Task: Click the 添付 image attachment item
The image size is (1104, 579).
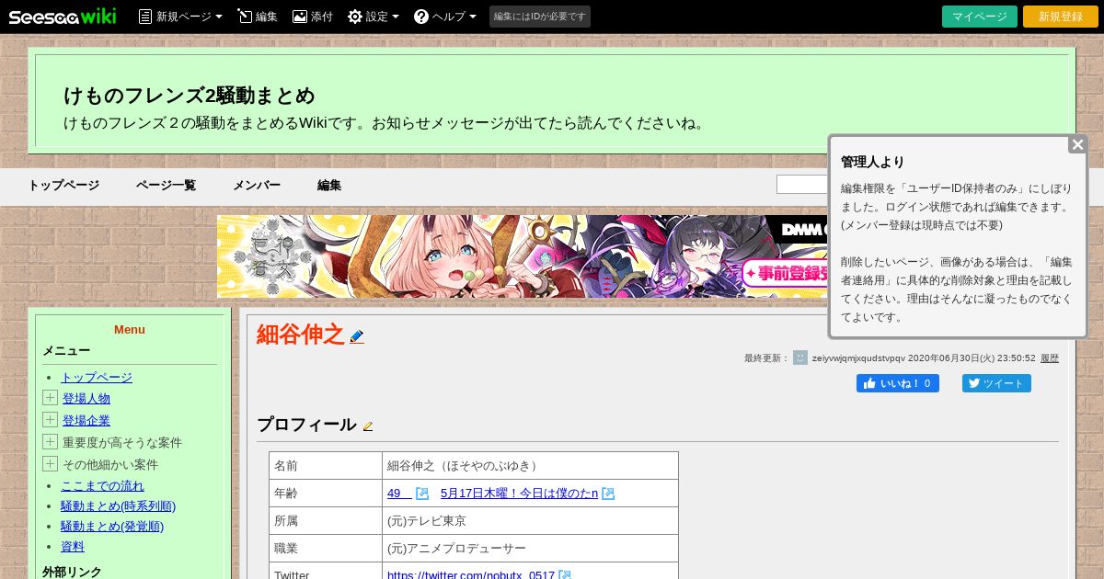Action: coord(313,17)
